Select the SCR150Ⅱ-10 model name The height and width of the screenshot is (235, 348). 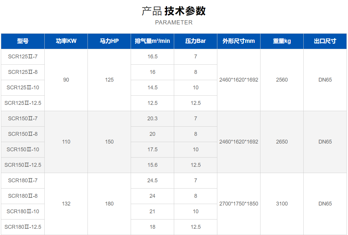tap(23, 150)
